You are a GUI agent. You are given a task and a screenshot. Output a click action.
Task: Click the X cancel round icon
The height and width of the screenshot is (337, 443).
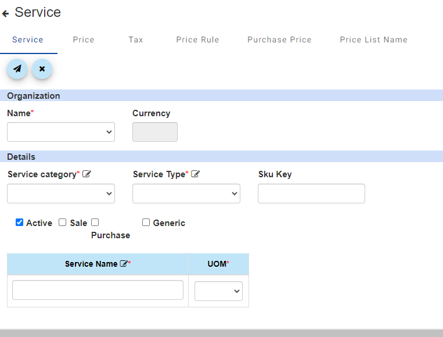coord(42,69)
